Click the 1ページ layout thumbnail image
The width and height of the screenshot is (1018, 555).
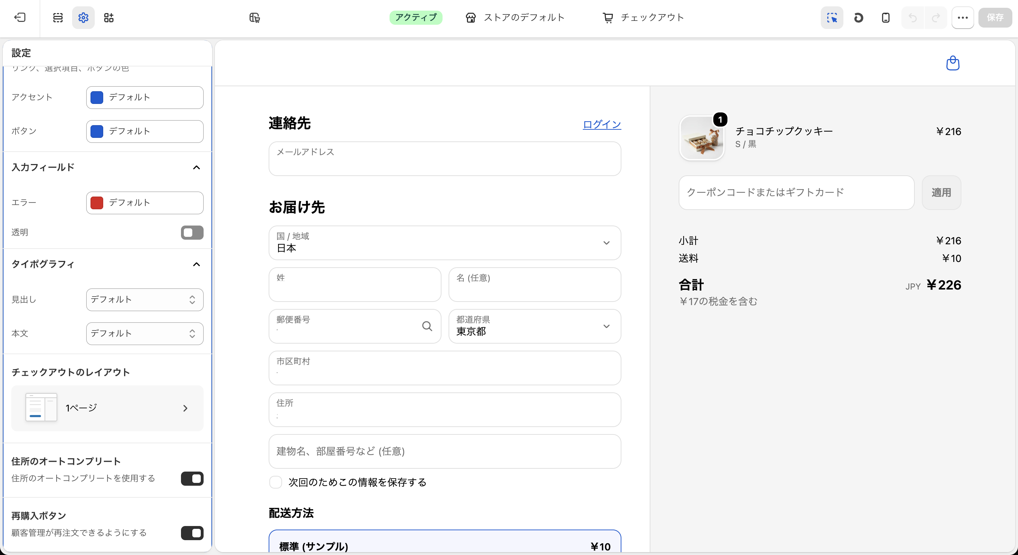click(x=41, y=407)
